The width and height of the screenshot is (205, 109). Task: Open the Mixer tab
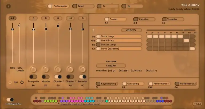83,6
